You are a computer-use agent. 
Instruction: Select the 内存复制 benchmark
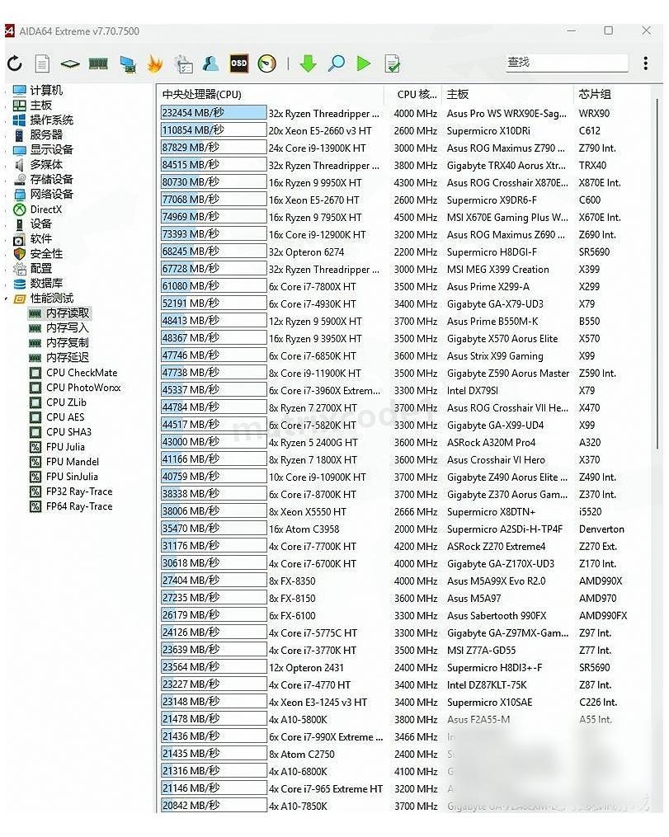tap(68, 343)
